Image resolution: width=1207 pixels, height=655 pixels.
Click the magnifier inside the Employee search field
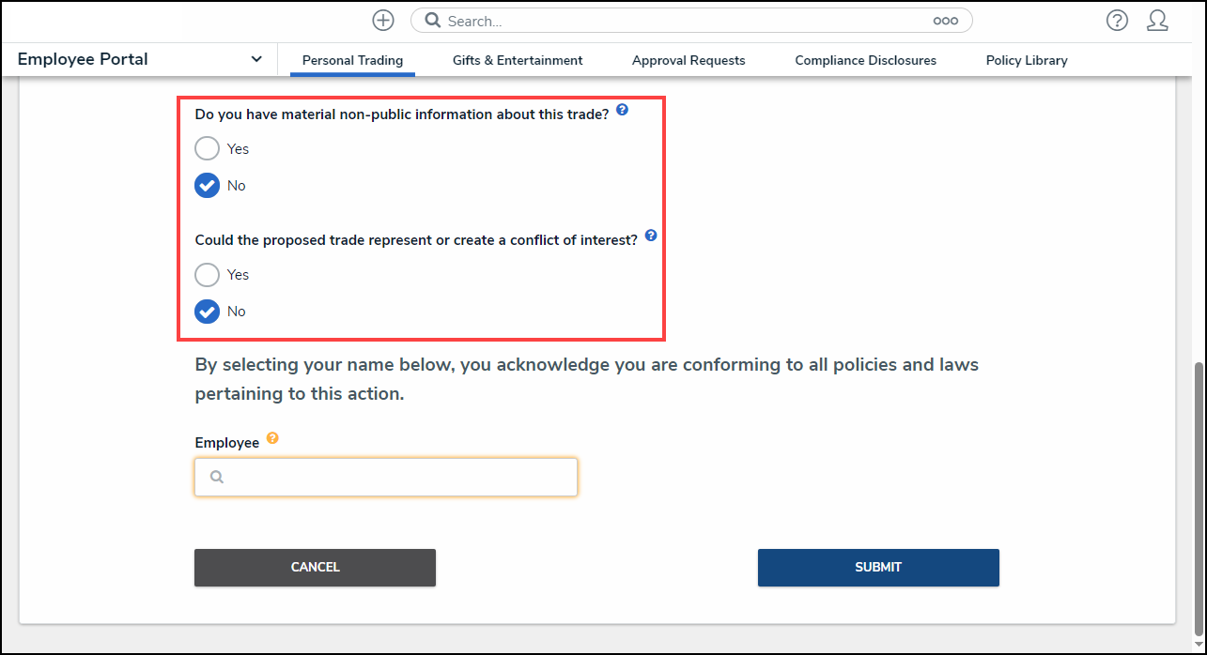(x=217, y=477)
